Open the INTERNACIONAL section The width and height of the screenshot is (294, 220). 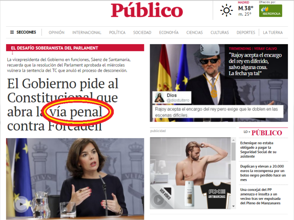[87, 33]
